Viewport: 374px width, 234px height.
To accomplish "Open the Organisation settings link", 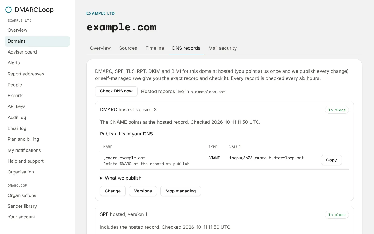I will click(37, 172).
